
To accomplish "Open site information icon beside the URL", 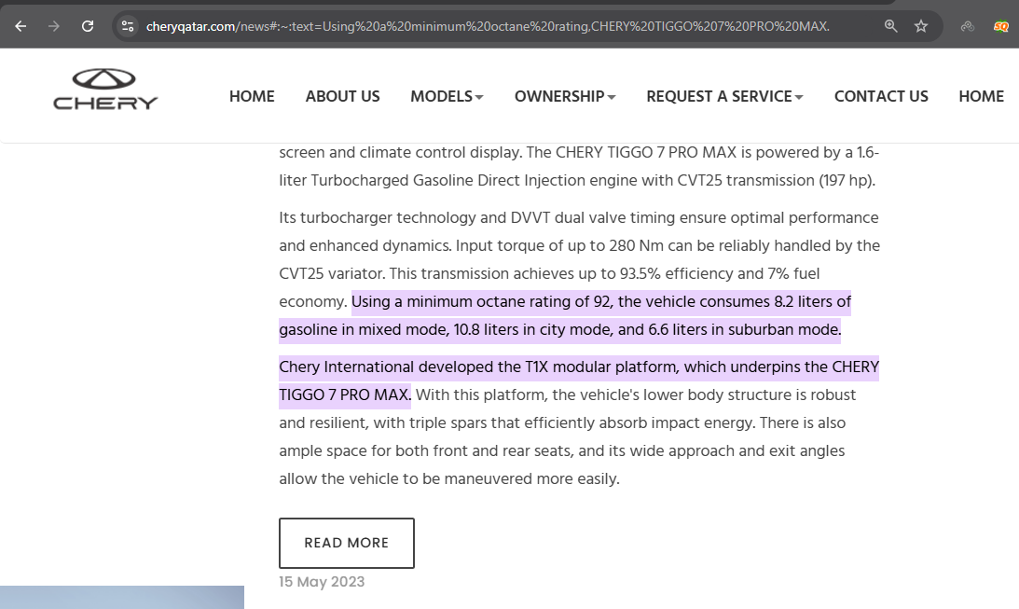I will [128, 26].
